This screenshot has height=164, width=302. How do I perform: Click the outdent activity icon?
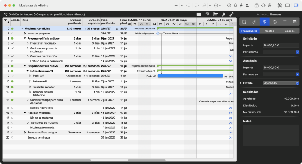tap(197, 6)
